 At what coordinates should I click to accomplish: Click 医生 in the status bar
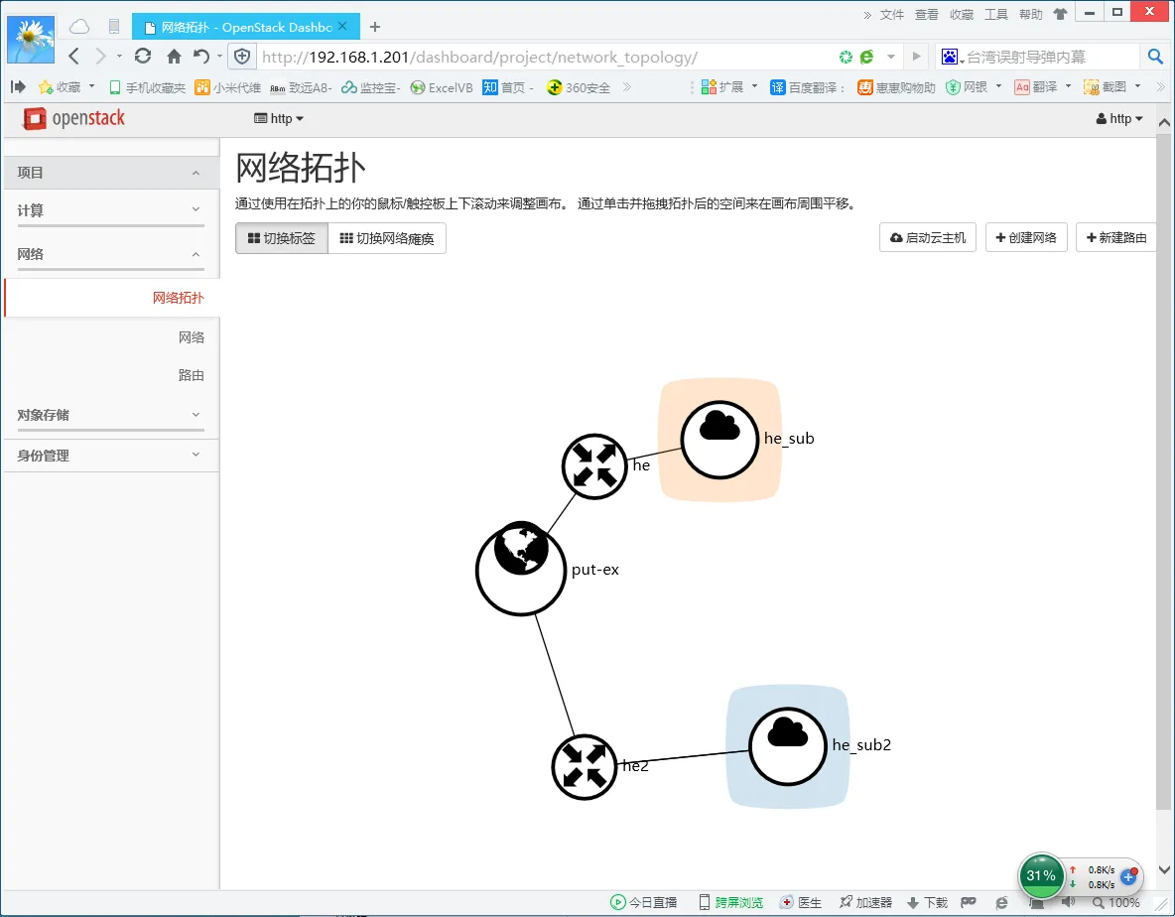pos(800,903)
